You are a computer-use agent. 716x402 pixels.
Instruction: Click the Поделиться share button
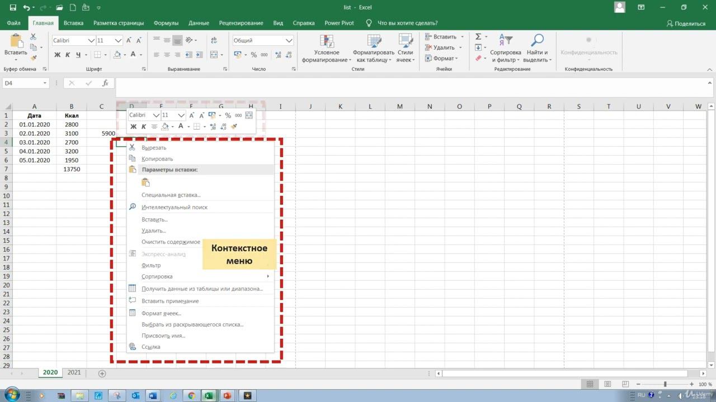point(686,23)
